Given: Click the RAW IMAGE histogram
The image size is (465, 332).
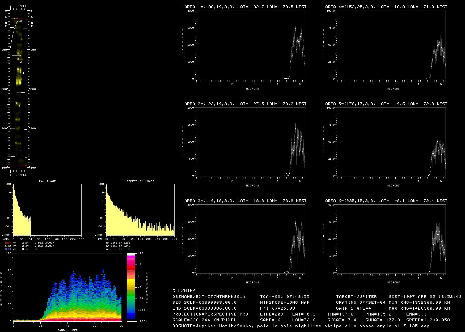Looking at the screenshot, I should point(47,210).
